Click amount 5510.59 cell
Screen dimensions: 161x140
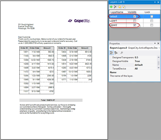(x=85, y=52)
